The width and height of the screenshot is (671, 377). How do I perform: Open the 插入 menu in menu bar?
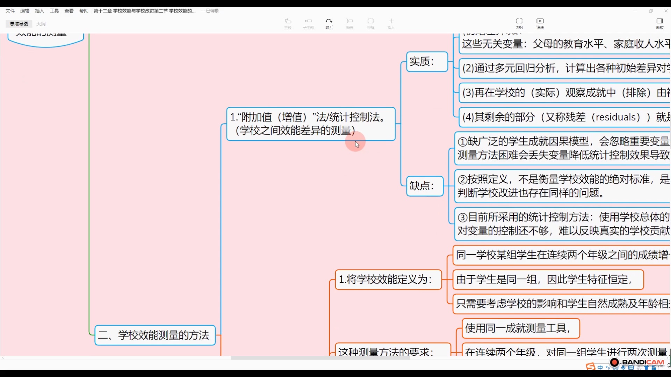pos(39,11)
